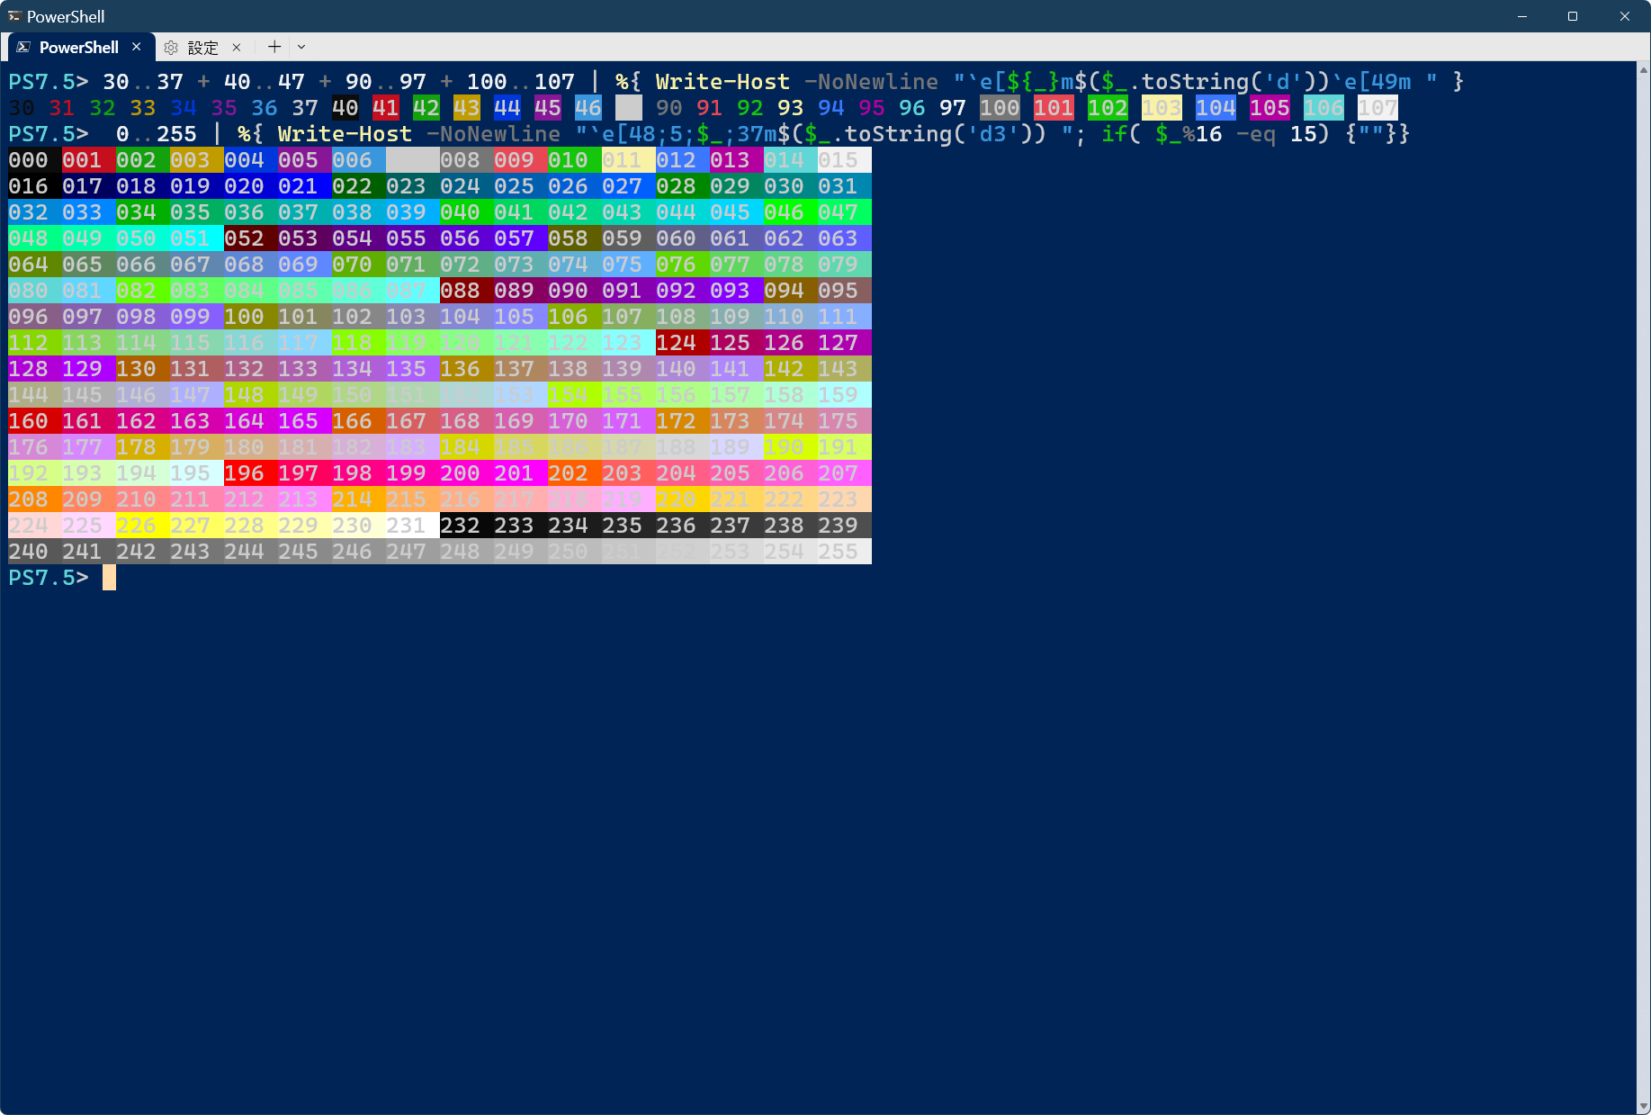
Task: Click the cyan 106 label on the first line
Action: click(x=1323, y=107)
